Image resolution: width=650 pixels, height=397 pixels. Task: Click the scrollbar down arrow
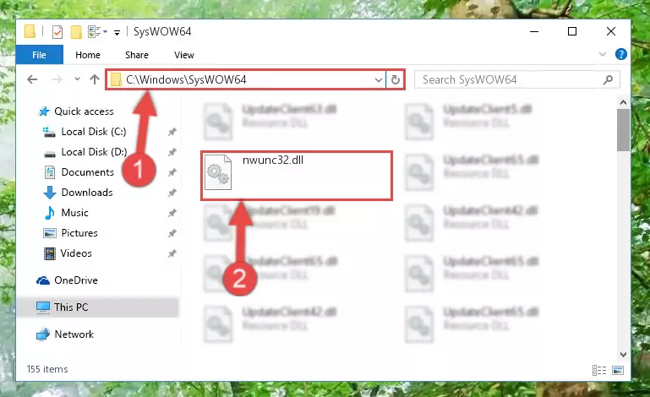click(x=623, y=354)
